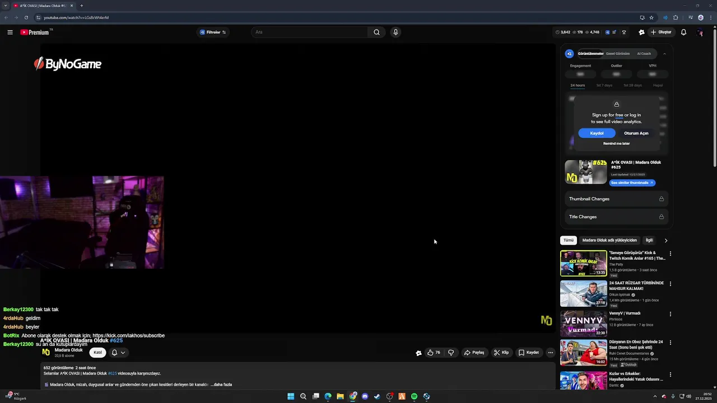The height and width of the screenshot is (403, 717).
Task: Open the tab search dropdown in Chrome
Action: [5, 6]
